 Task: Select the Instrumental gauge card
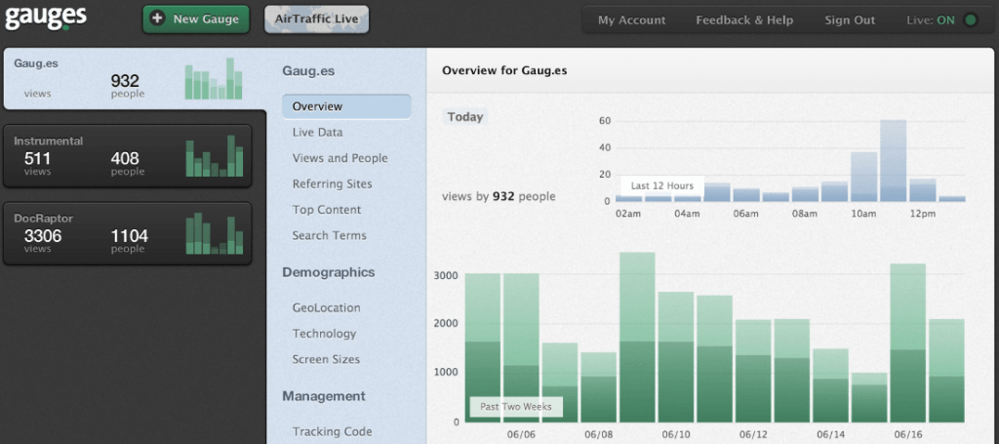[135, 156]
